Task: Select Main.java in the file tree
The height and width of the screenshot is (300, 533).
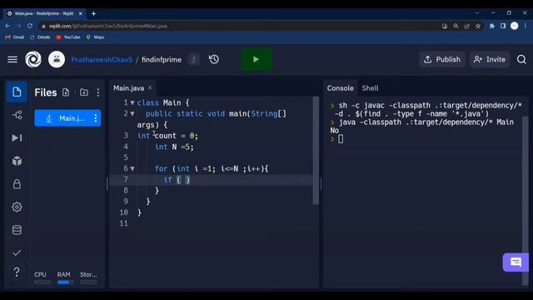Action: (x=67, y=118)
